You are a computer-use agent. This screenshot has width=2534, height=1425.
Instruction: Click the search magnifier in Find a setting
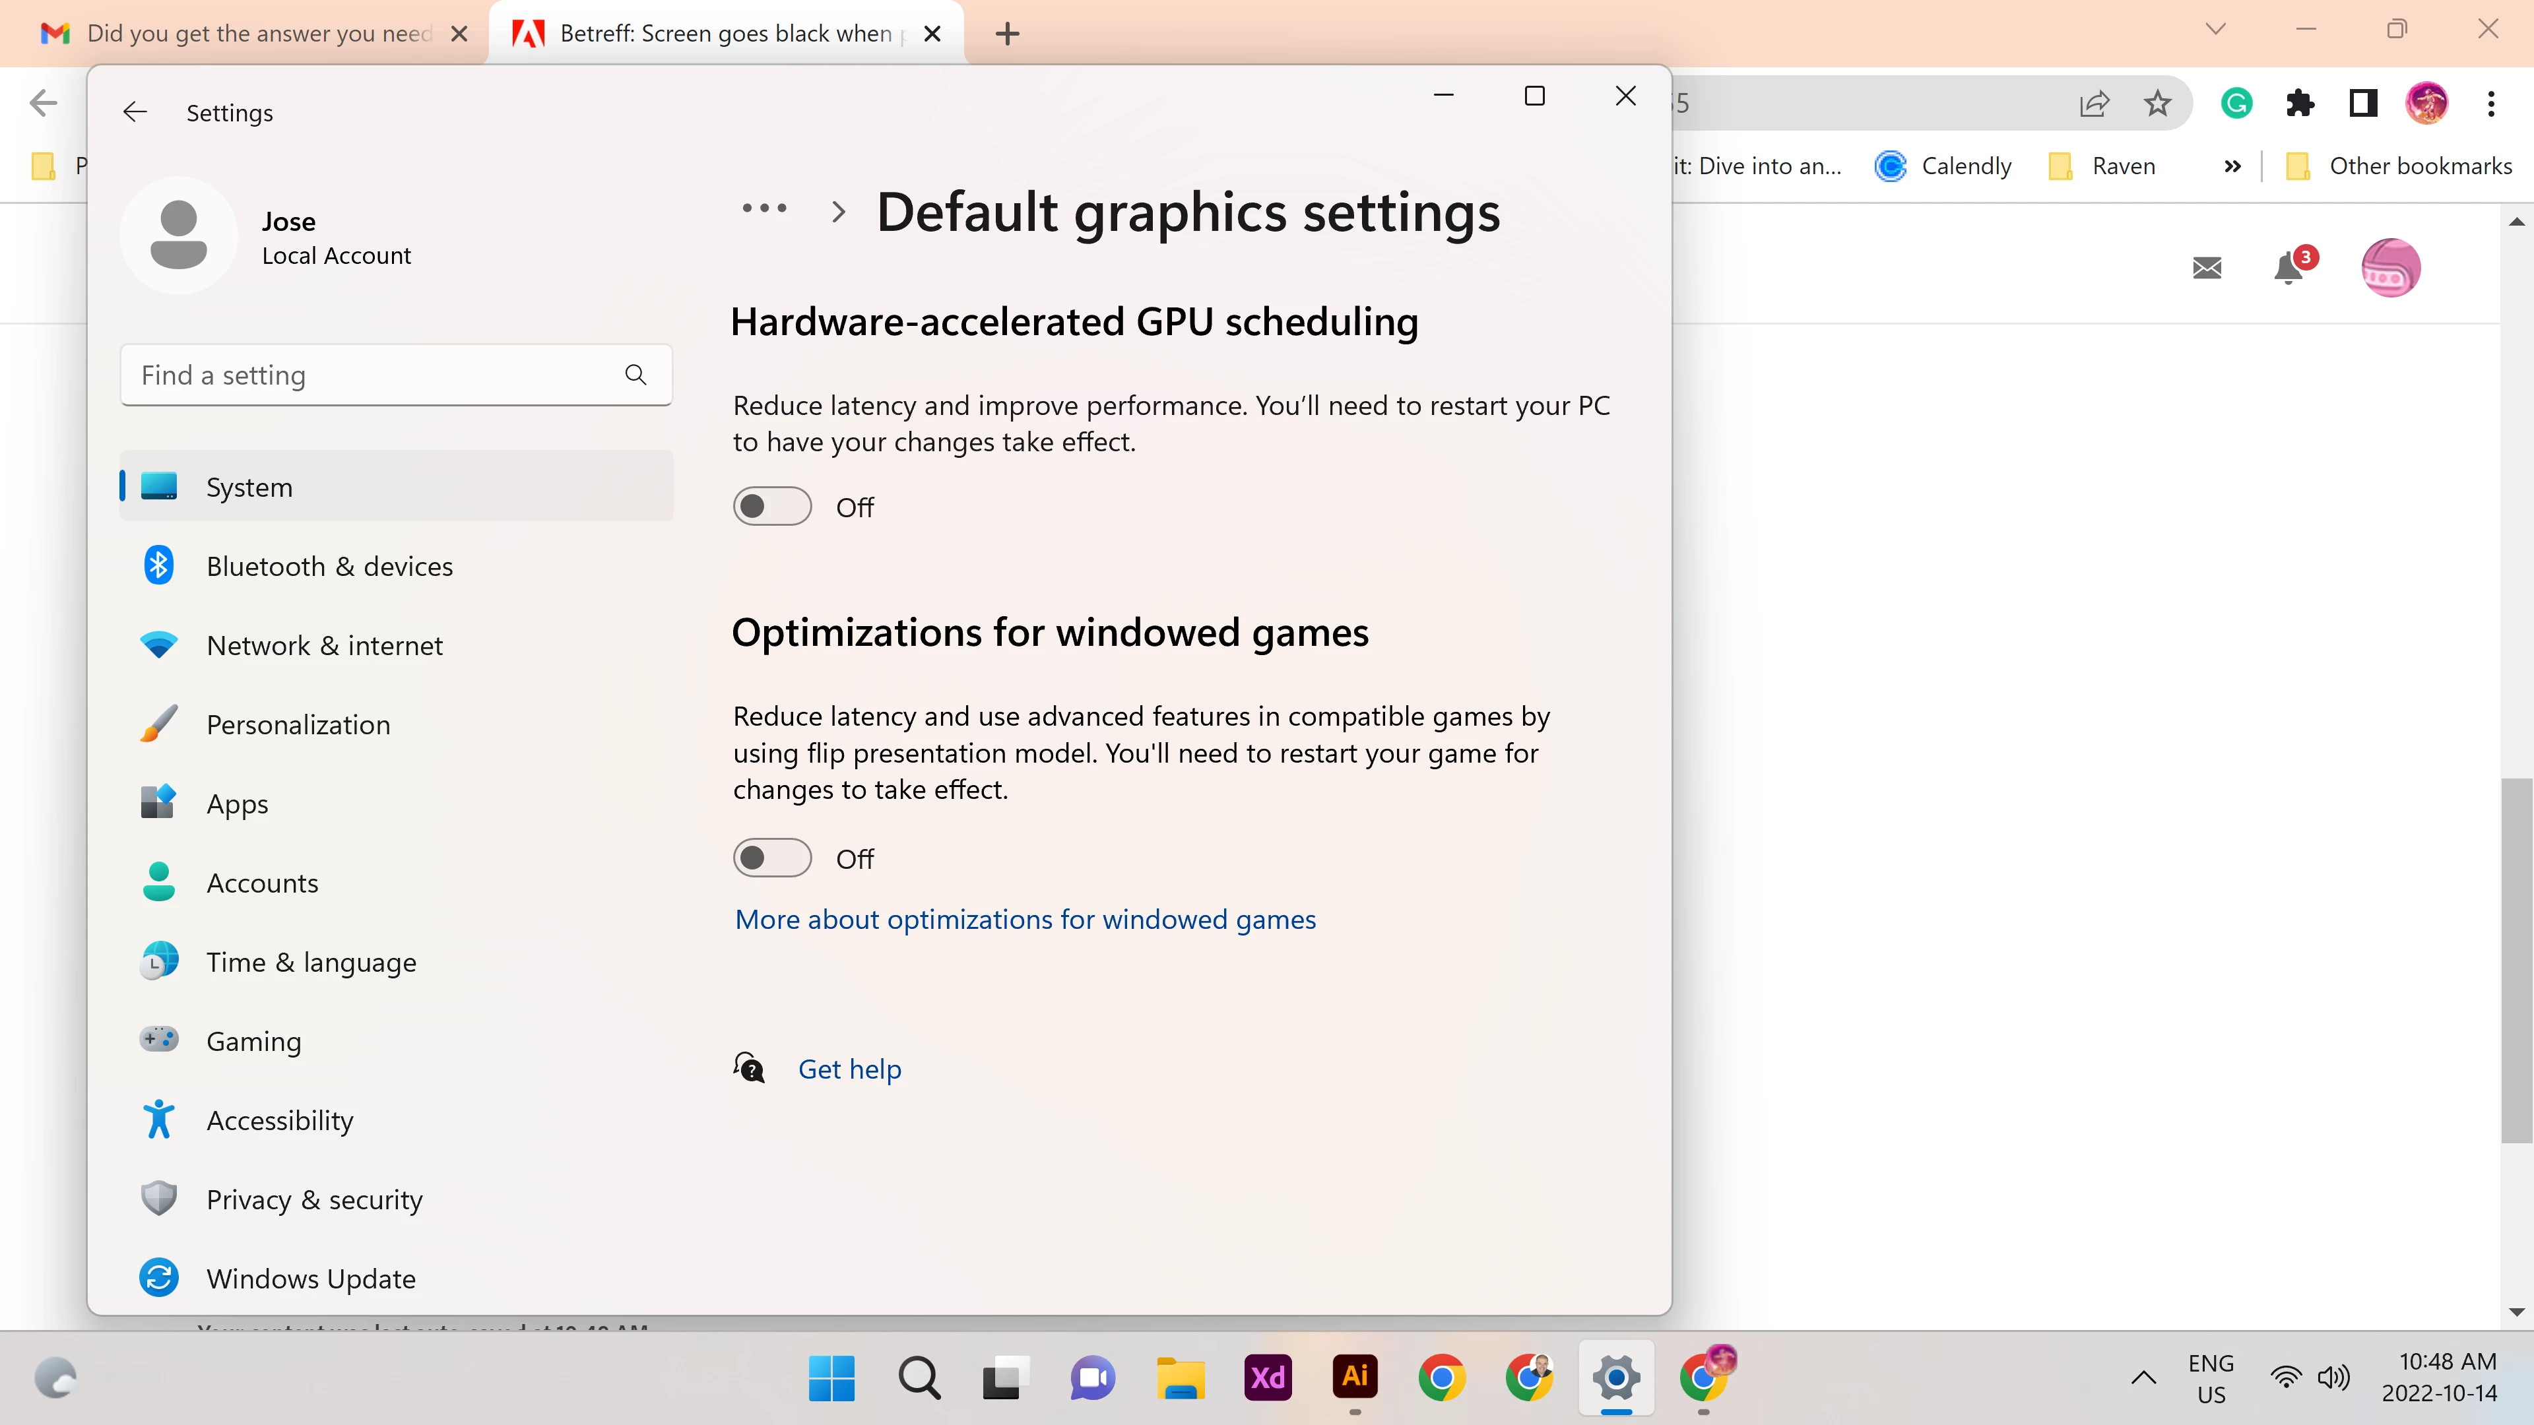coord(635,375)
